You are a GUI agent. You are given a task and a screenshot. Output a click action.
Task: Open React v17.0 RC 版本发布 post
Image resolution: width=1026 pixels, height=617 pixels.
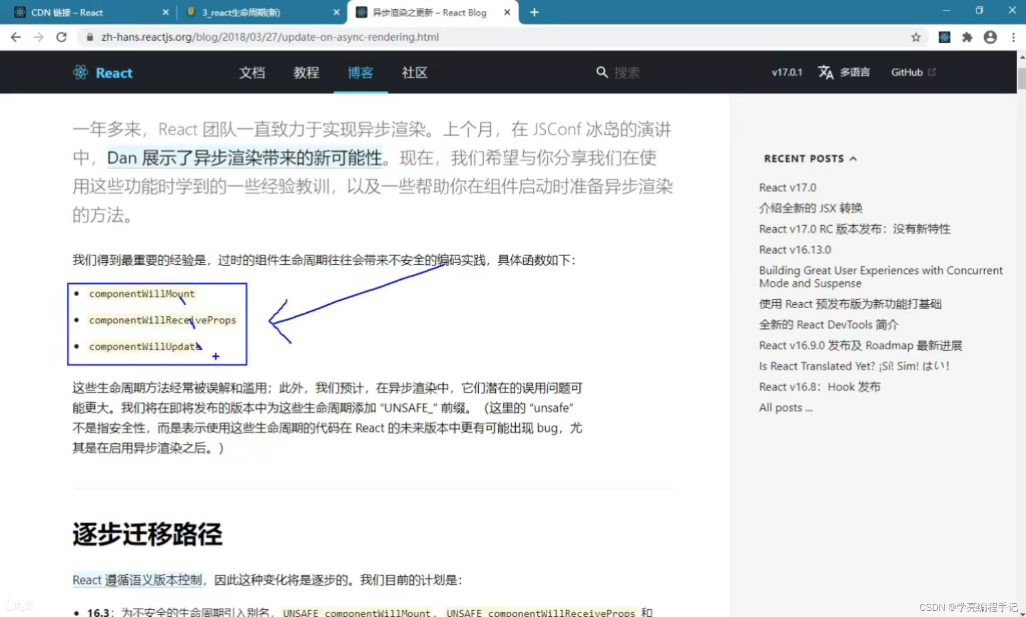pos(855,229)
